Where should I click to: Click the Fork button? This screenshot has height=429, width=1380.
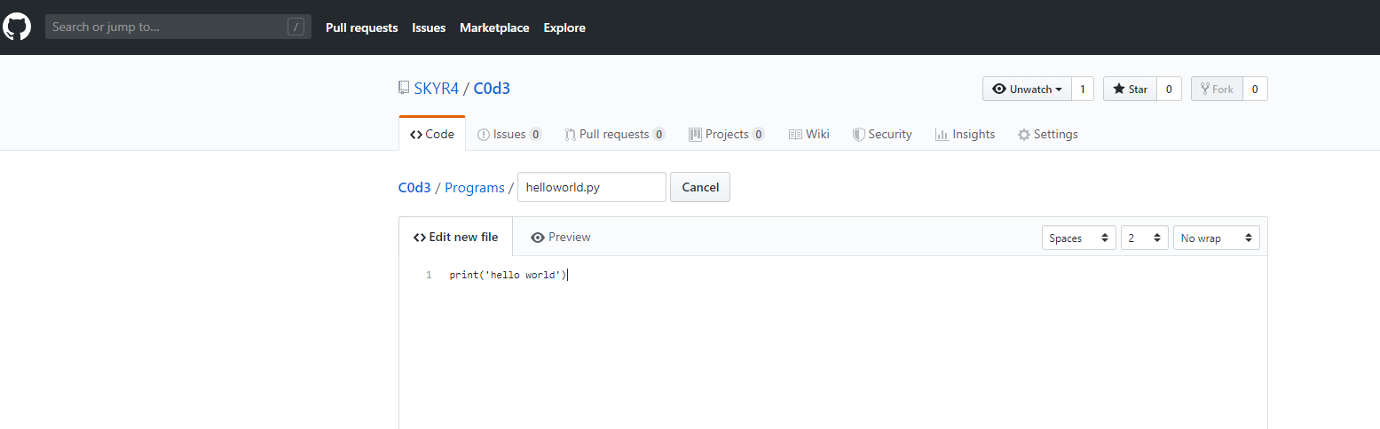[1217, 89]
